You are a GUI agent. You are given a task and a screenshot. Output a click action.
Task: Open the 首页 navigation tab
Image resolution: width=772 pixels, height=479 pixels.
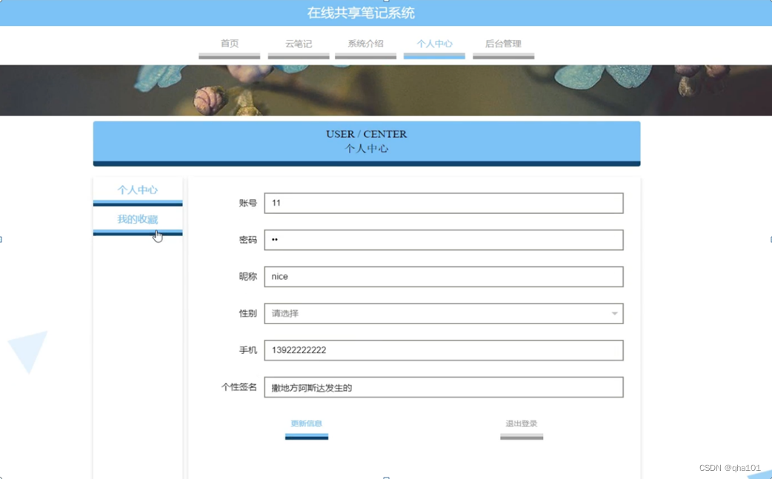[228, 44]
